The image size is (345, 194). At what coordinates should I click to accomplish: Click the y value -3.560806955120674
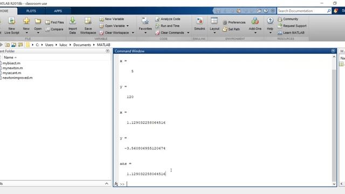(145, 148)
